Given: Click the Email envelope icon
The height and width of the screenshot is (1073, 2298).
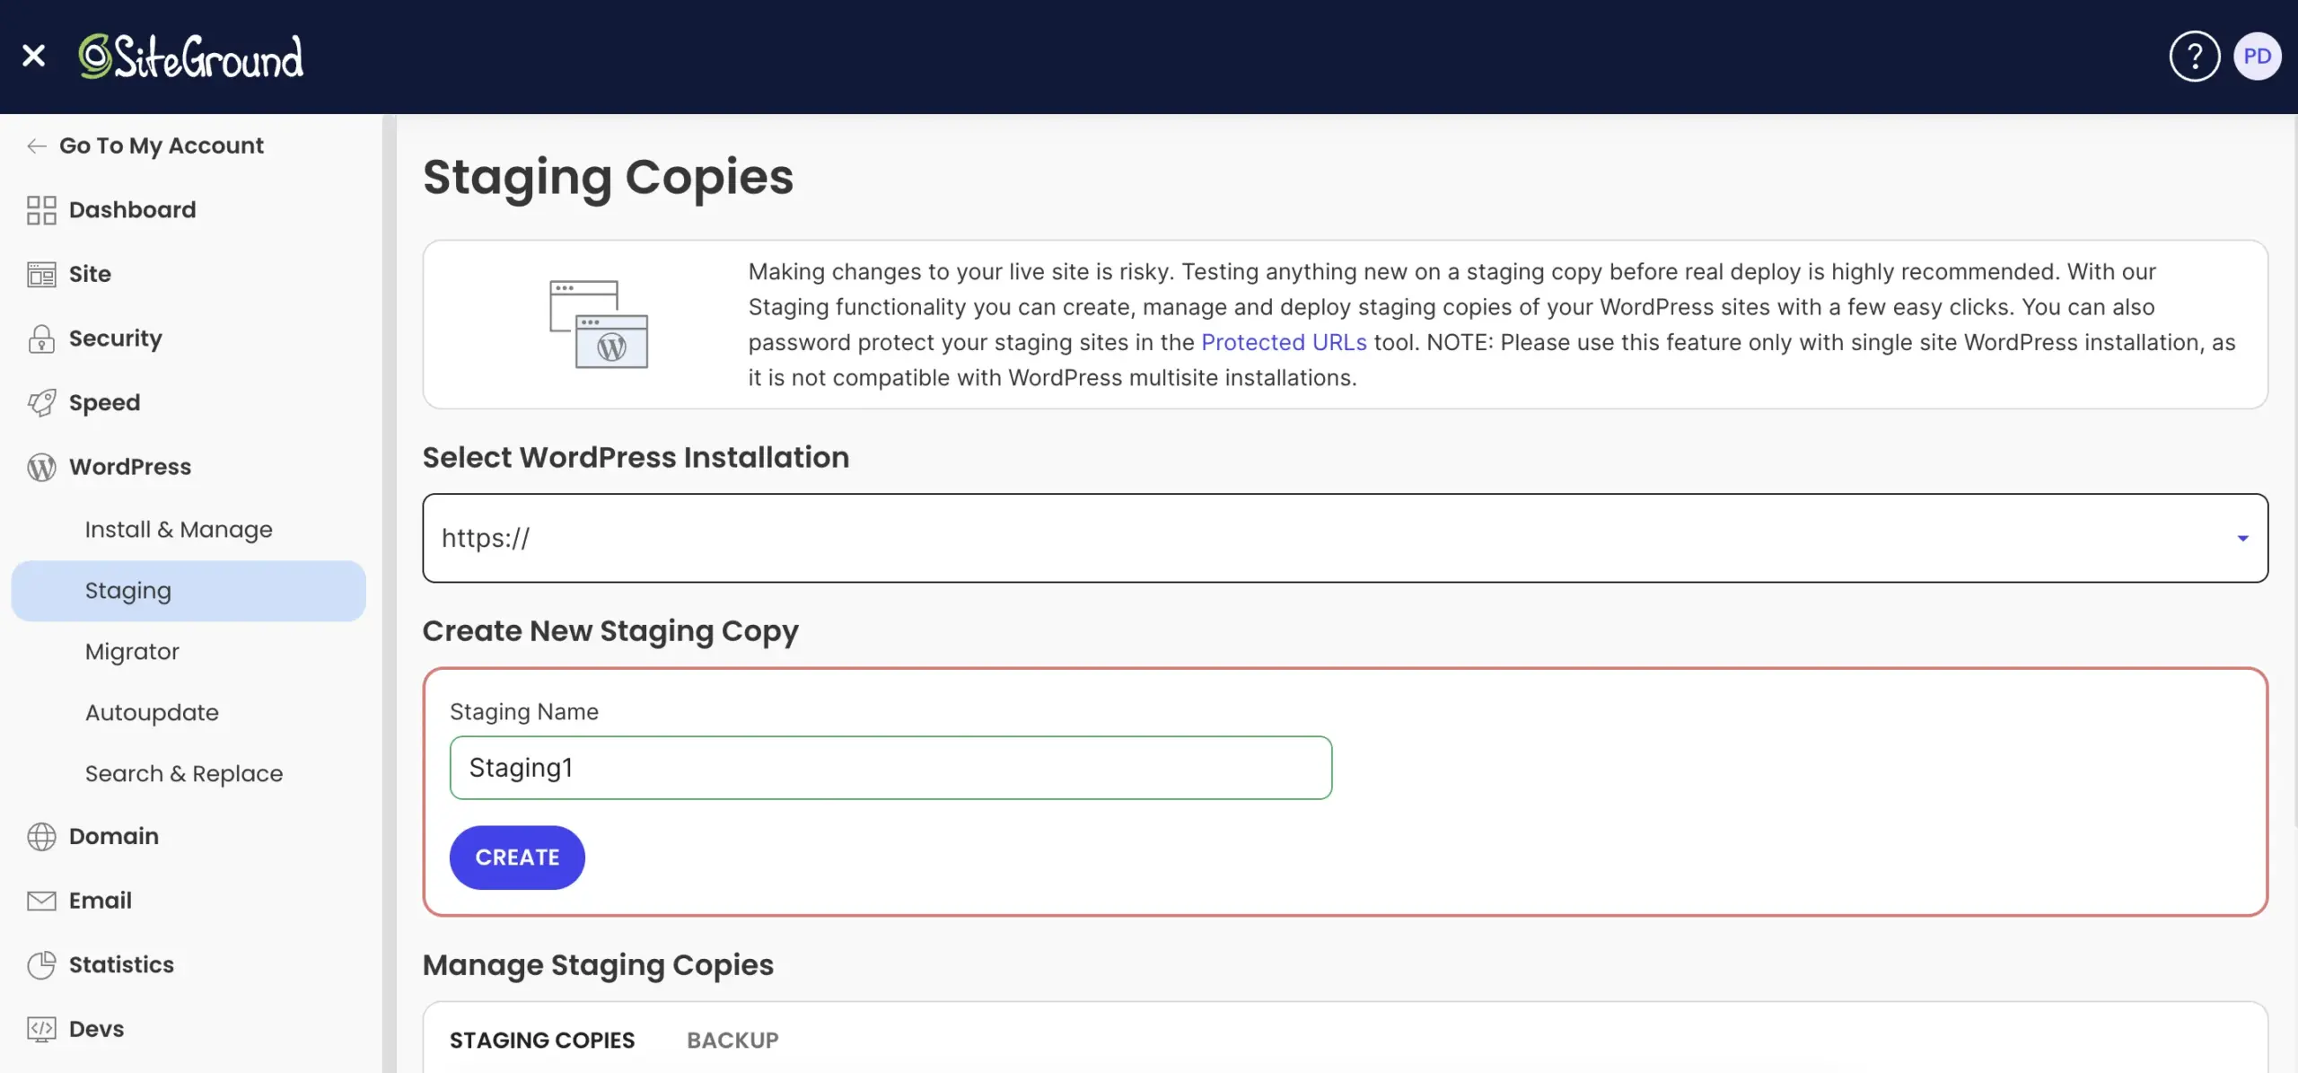Looking at the screenshot, I should (x=41, y=901).
